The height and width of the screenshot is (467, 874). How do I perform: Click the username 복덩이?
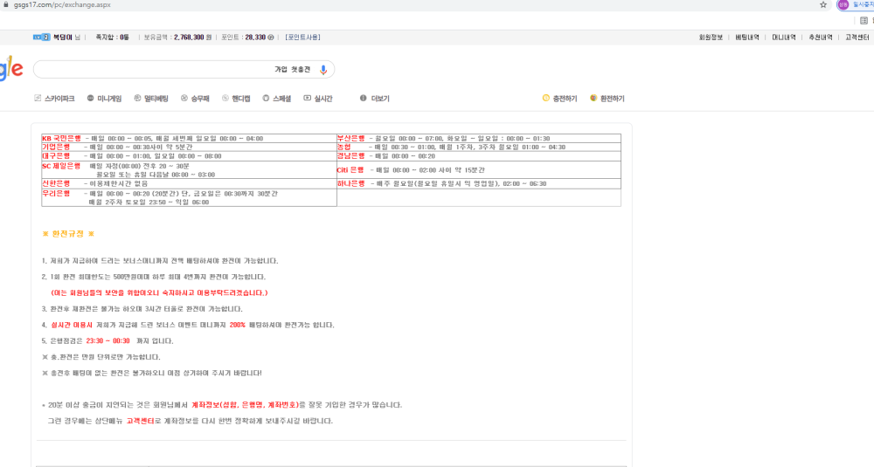pyautogui.click(x=62, y=38)
